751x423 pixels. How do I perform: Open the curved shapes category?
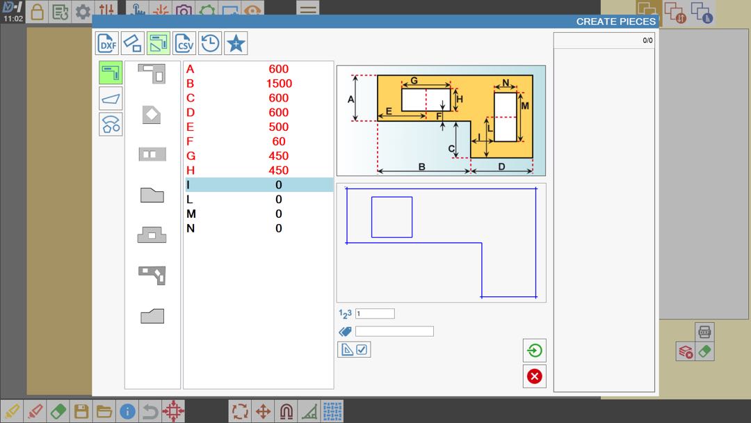coord(110,125)
